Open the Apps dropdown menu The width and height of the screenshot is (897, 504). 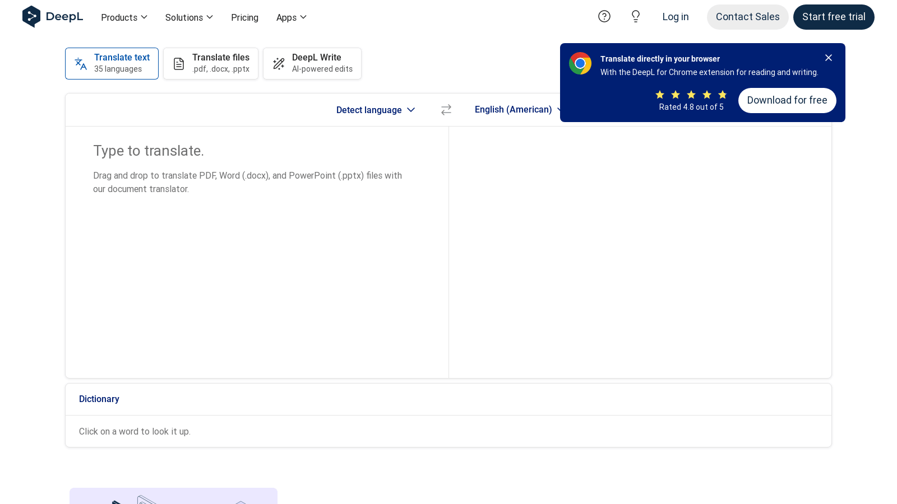(292, 17)
